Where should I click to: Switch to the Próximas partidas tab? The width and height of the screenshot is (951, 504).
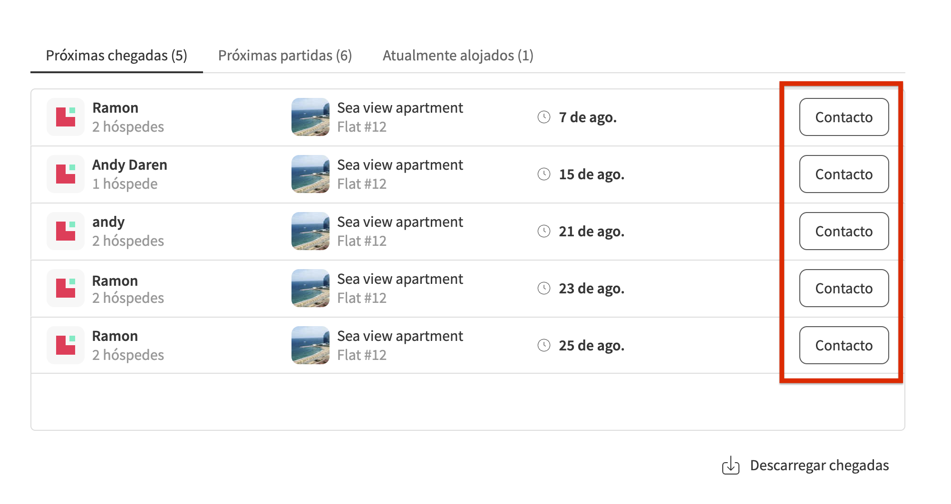[284, 56]
